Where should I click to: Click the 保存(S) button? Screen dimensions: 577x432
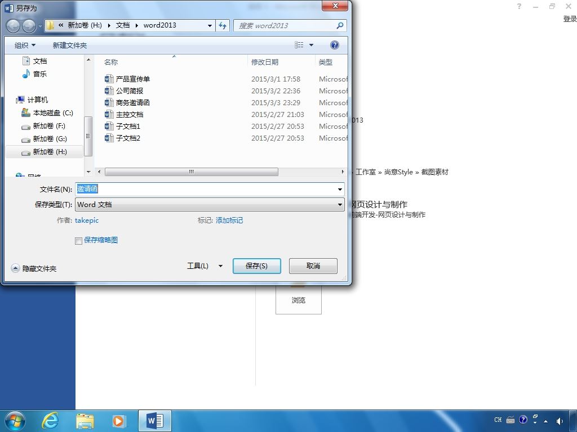tap(257, 266)
